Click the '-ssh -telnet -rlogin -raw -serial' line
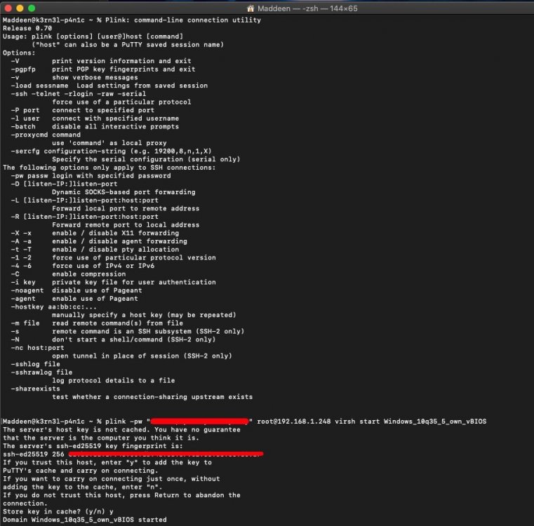The image size is (534, 526). click(x=79, y=93)
